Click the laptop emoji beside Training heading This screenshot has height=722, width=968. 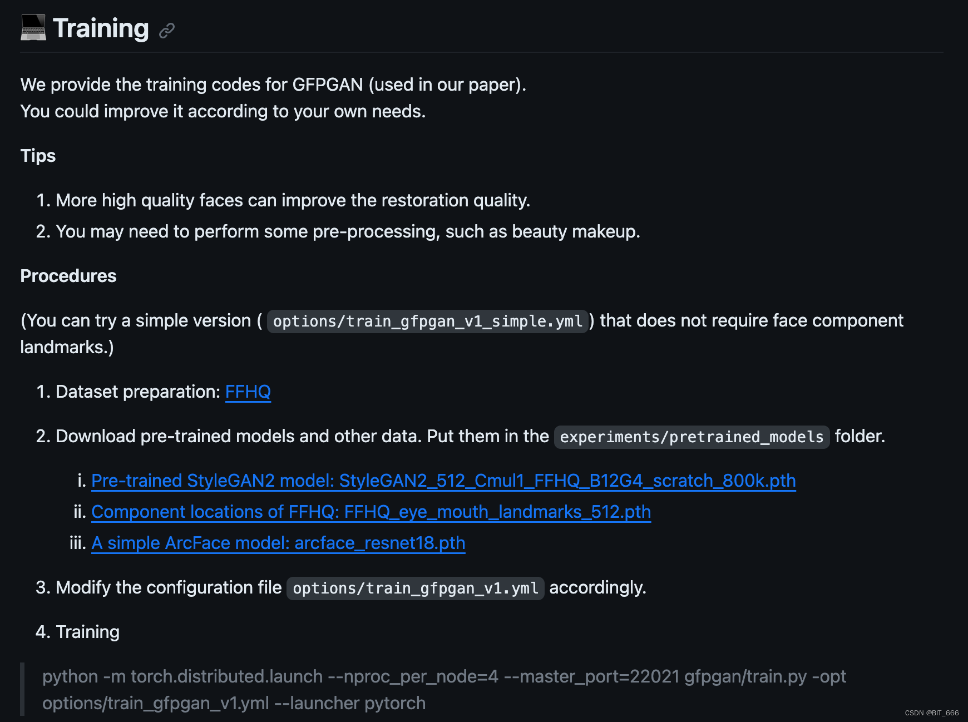coord(33,28)
